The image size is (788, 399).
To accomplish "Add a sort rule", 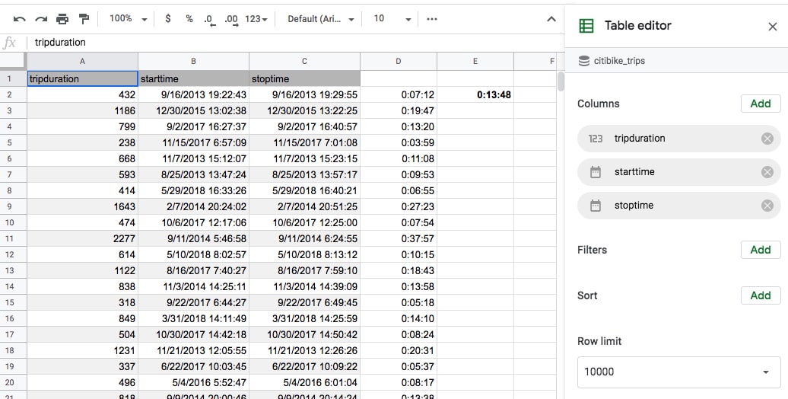I will (761, 295).
